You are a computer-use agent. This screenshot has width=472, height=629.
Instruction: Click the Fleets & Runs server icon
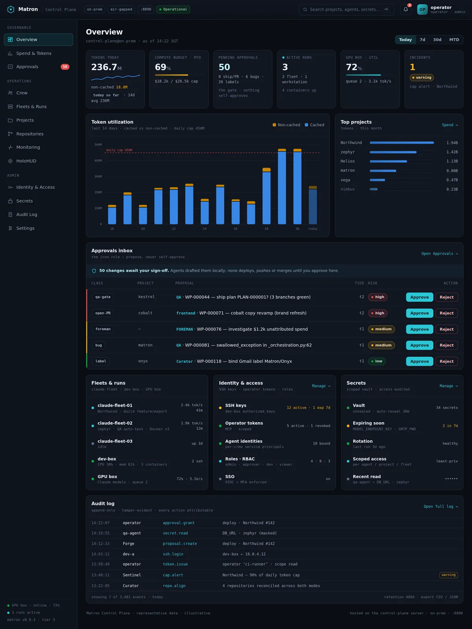10,107
